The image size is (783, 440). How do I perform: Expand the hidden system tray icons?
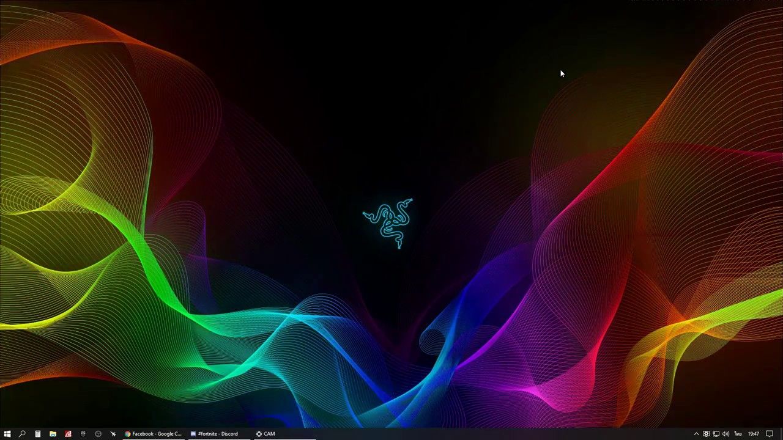[696, 434]
